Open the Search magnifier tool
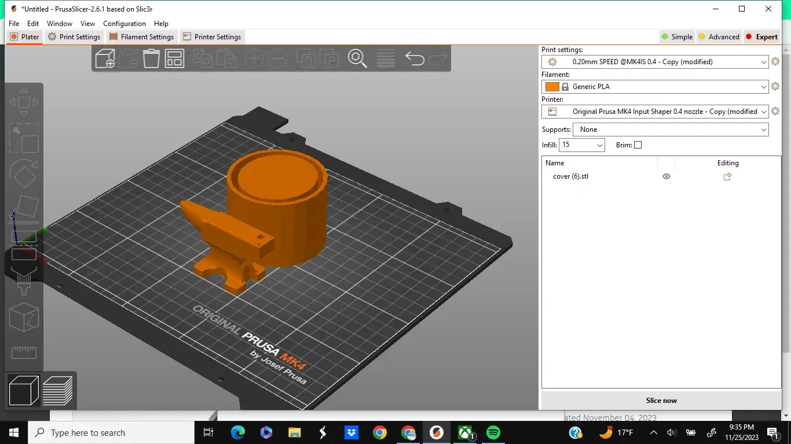This screenshot has width=791, height=444. 357,58
